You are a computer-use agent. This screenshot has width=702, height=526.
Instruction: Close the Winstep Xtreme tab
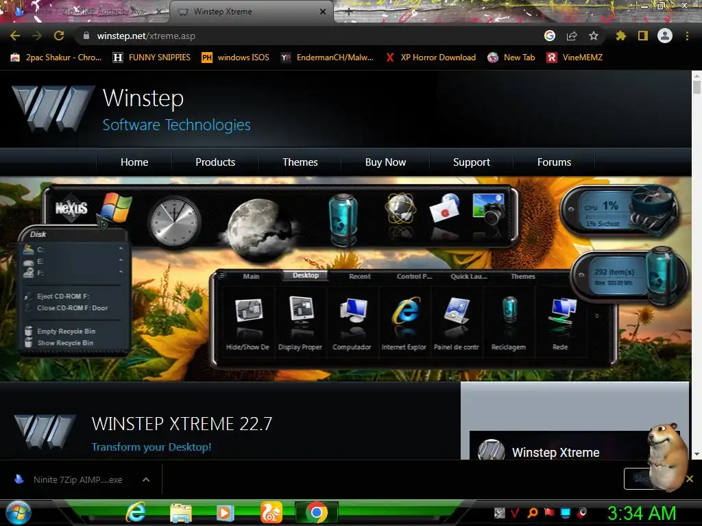(323, 12)
